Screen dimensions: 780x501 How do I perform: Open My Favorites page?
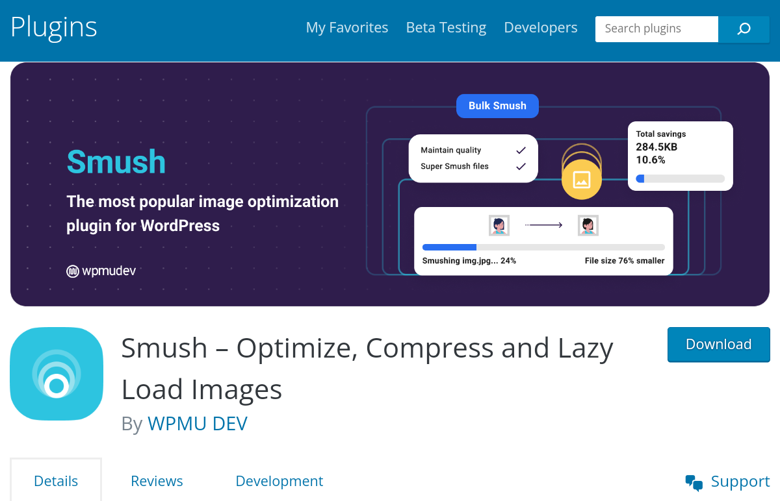(347, 28)
